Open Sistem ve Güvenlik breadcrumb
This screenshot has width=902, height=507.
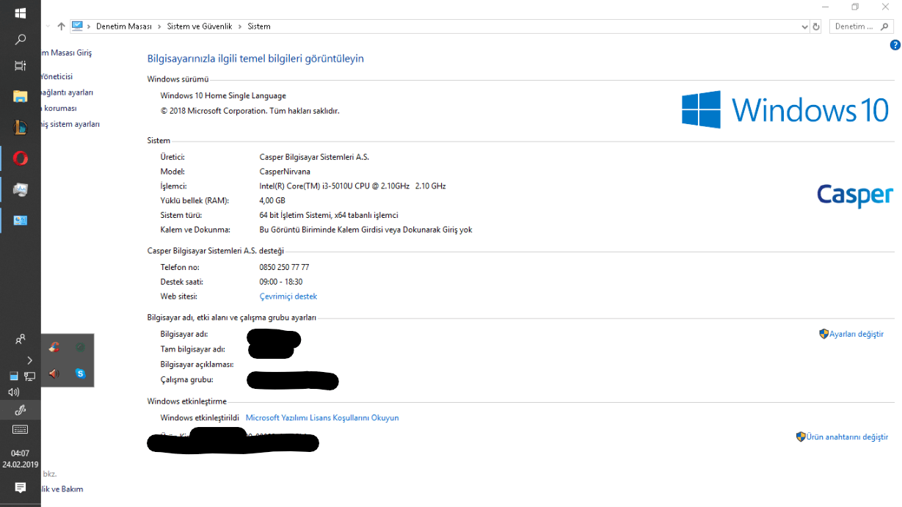pyautogui.click(x=200, y=26)
